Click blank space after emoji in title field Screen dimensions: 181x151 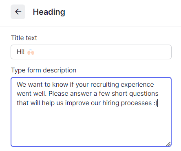[x=102, y=52]
